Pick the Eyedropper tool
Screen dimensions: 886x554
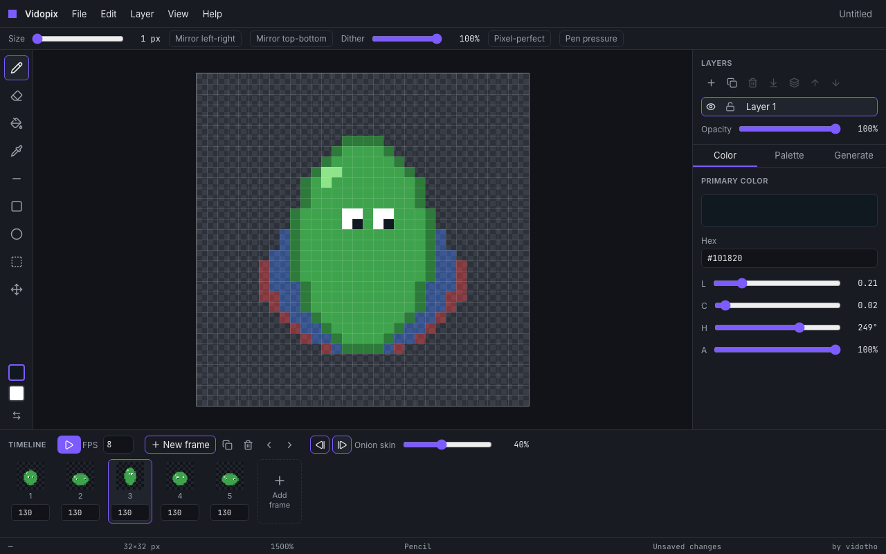(17, 151)
